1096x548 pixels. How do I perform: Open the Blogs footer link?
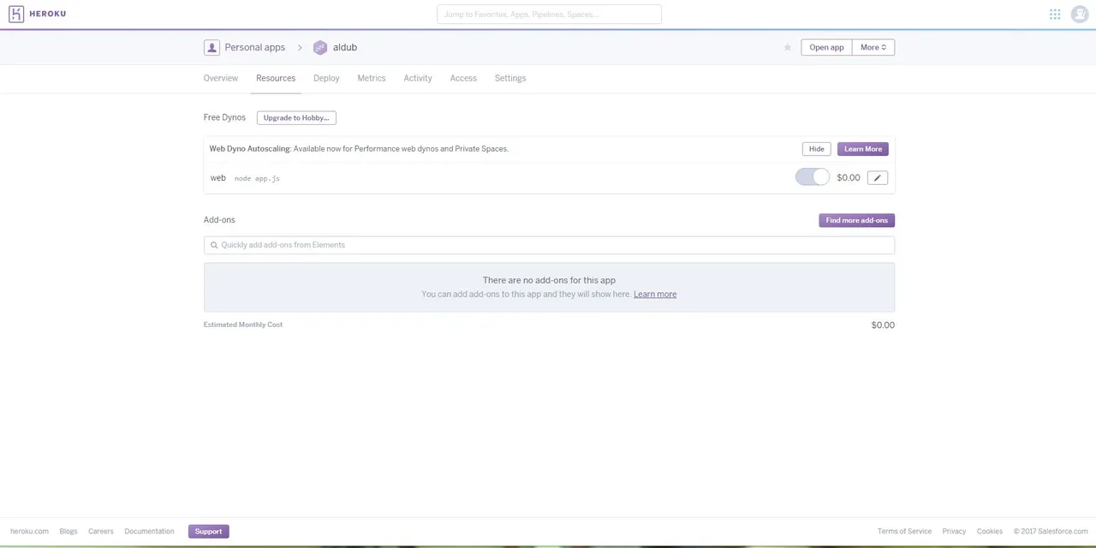(68, 531)
